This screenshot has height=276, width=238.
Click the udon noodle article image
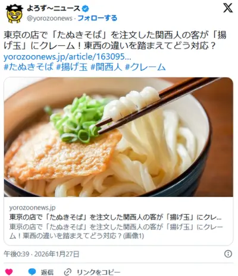tap(118, 137)
